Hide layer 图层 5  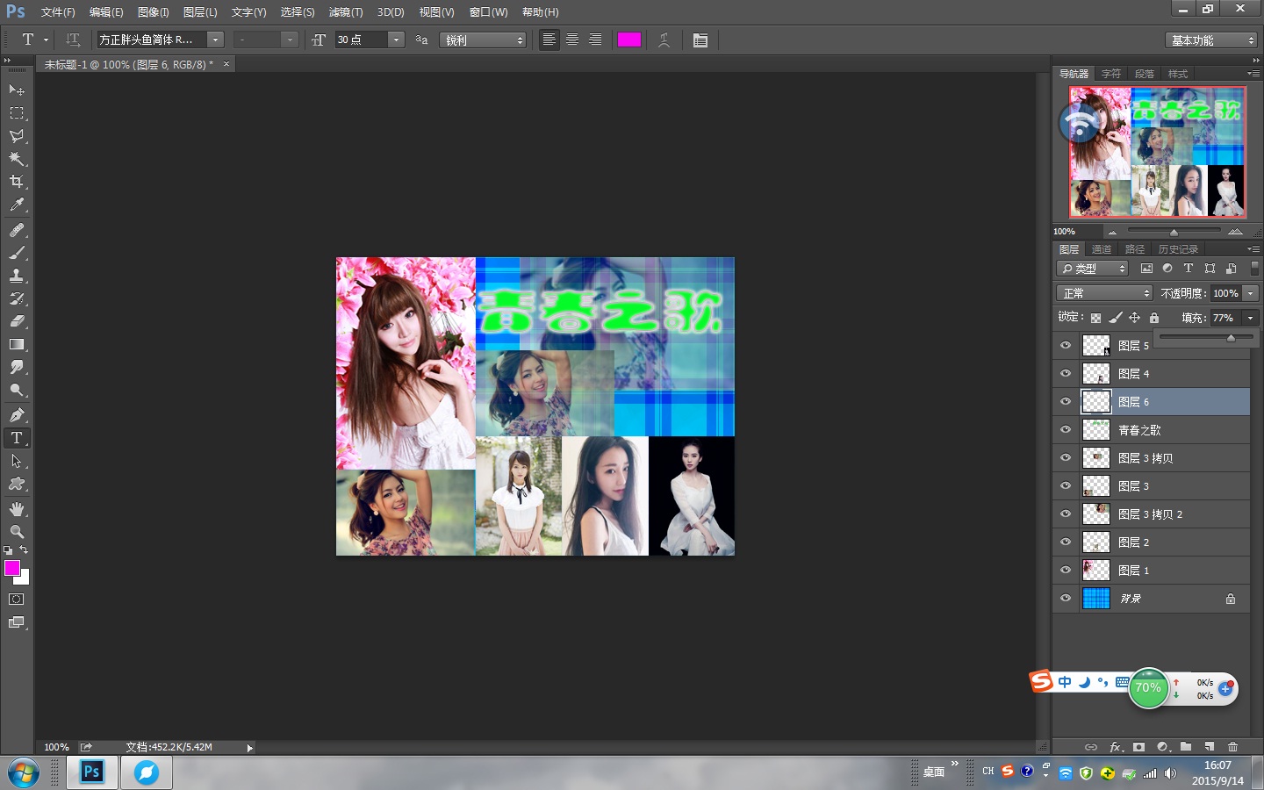point(1066,346)
